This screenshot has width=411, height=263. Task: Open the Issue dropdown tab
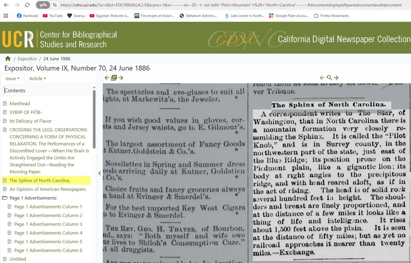[12, 78]
